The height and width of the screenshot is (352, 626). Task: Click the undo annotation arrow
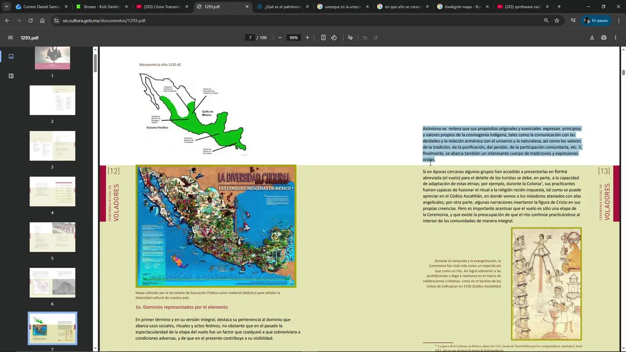tap(365, 38)
